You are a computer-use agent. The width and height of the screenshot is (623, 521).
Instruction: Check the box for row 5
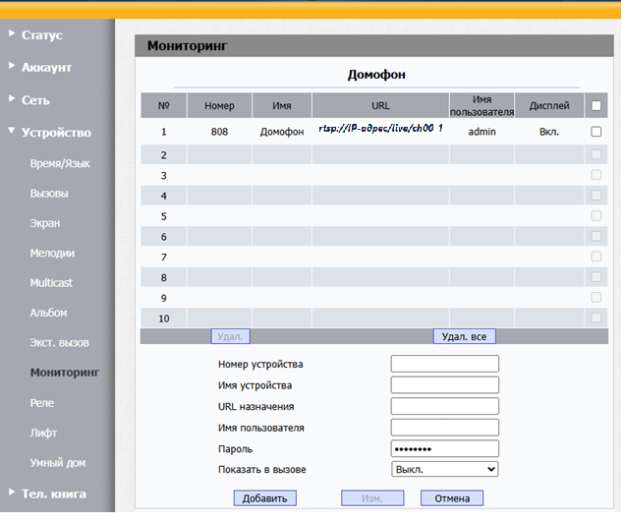(x=596, y=216)
